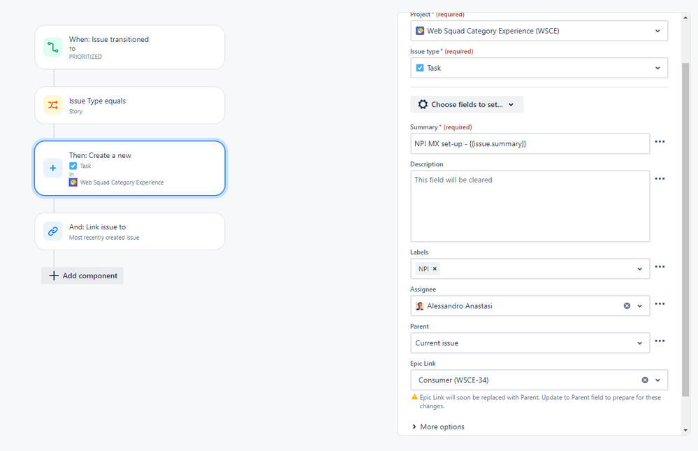Click the transition trigger icon
Viewport: 698px width, 451px height.
(x=53, y=48)
